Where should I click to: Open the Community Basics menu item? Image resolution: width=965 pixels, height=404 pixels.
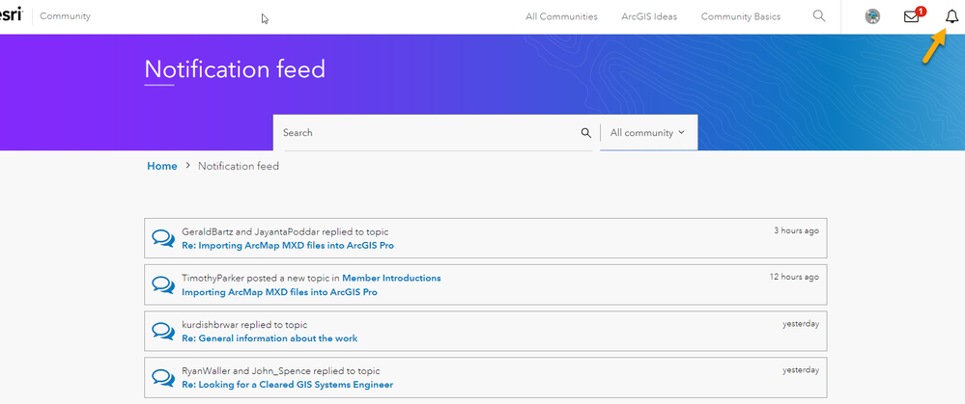click(741, 16)
